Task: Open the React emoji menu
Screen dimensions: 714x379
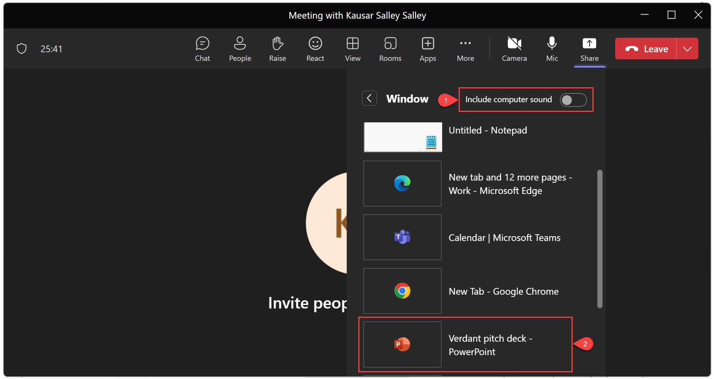Action: coord(315,48)
